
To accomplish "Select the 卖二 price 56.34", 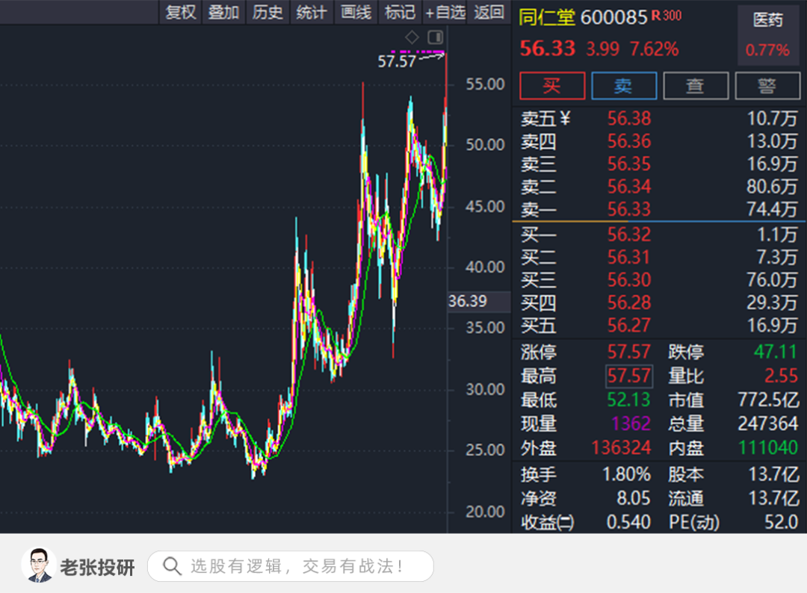I will point(629,187).
